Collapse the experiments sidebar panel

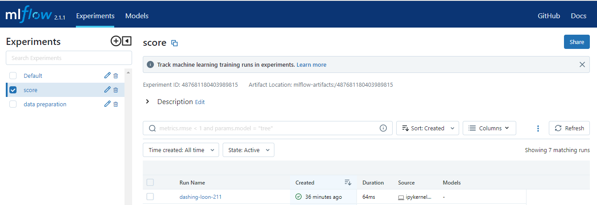[127, 41]
